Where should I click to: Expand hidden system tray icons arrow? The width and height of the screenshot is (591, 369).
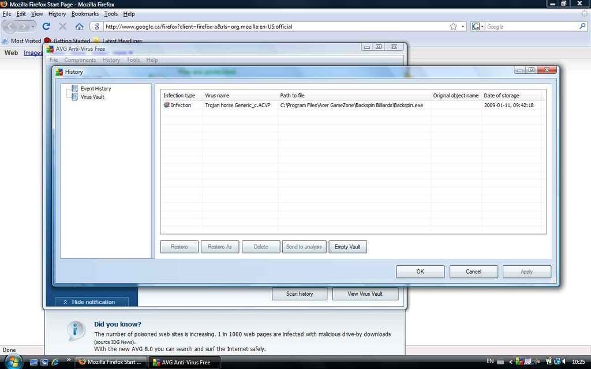[511, 362]
